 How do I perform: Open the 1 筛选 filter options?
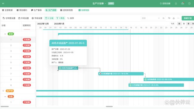pos(60,18)
